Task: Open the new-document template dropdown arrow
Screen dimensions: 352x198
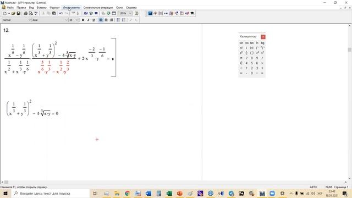Action: coord(9,13)
